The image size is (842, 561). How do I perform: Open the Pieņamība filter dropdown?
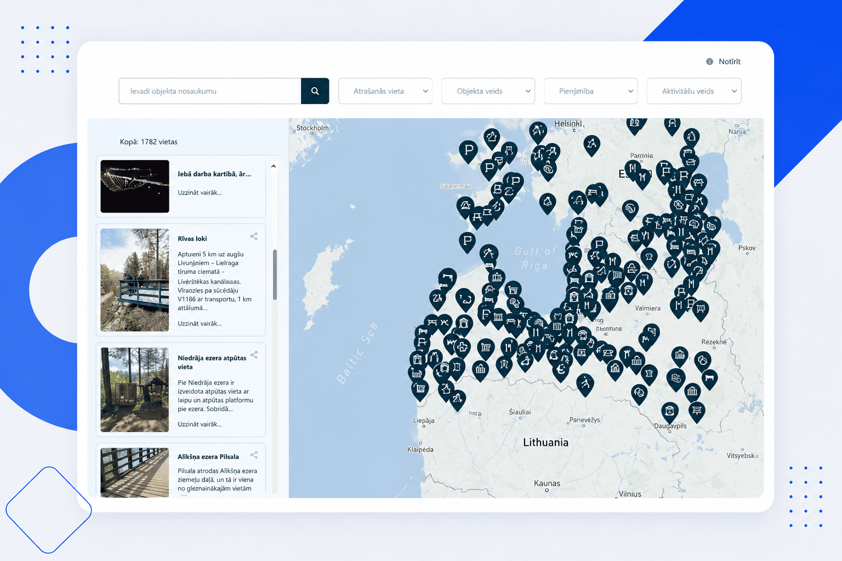pyautogui.click(x=590, y=91)
